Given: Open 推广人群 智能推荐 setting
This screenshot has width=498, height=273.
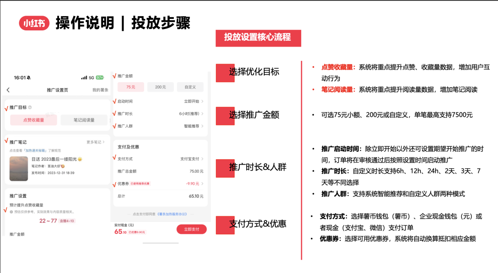Looking at the screenshot, I should coord(160,126).
